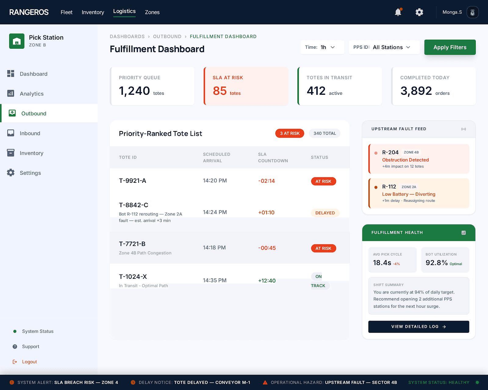Click the Logout arrow icon
488x390 pixels.
(x=15, y=362)
